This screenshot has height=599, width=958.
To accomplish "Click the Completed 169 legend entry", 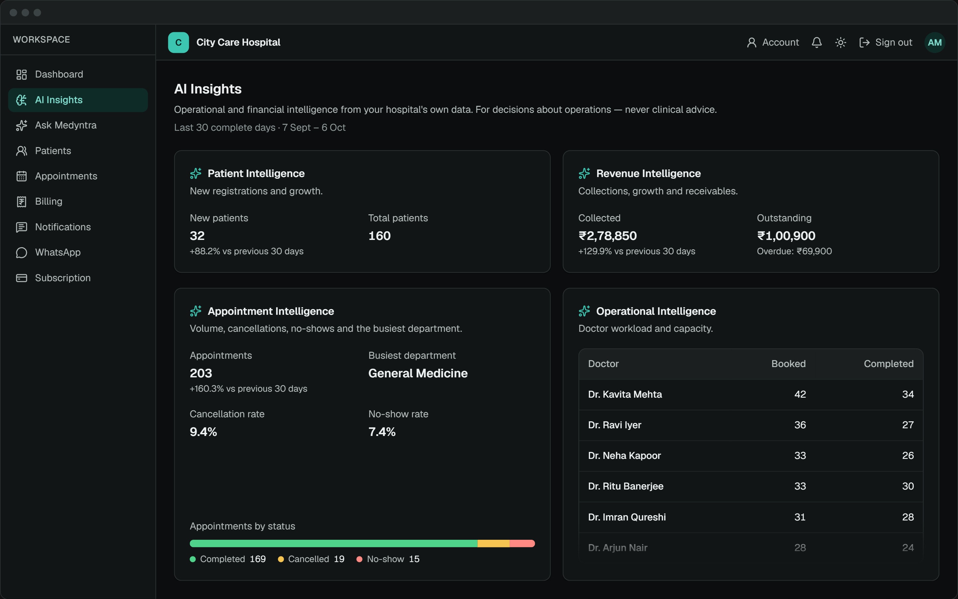I will pos(228,559).
